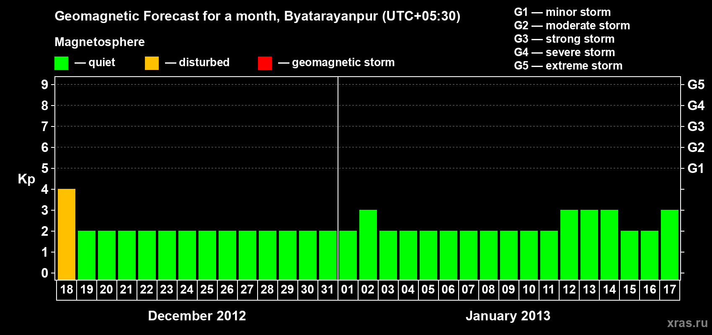Viewport: 712px width, 335px height.
Task: Click date label 18 on x-axis
Action: (x=67, y=289)
